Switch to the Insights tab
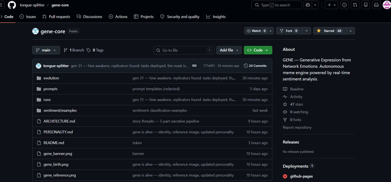The width and height of the screenshot is (391, 182). point(216,17)
